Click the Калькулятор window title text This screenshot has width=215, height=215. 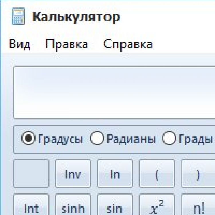[76, 17]
